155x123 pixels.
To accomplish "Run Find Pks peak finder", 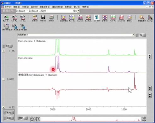I will click(x=113, y=18).
